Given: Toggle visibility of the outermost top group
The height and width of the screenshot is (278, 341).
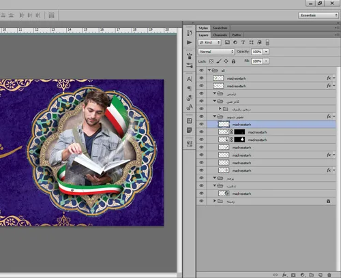Looking at the screenshot, I should pyautogui.click(x=201, y=70).
